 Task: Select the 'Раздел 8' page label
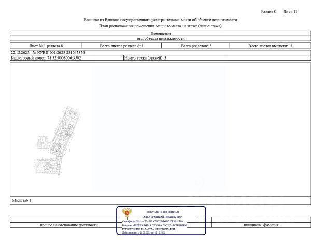[x=269, y=12]
